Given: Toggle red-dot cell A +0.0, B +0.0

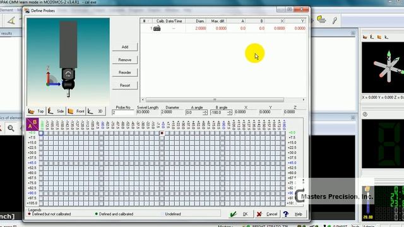Looking at the screenshot, I should (x=162, y=133).
